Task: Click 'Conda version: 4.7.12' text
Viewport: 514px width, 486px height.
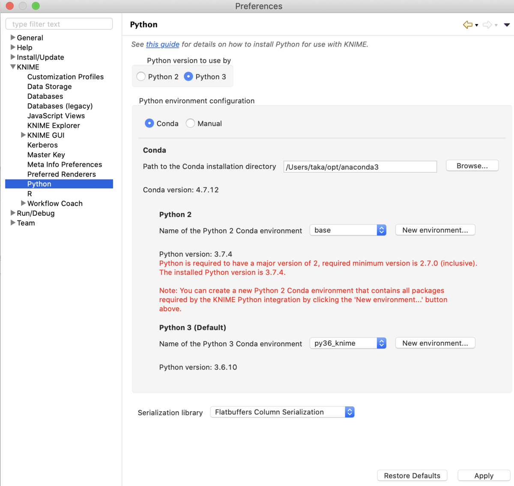Action: point(181,190)
